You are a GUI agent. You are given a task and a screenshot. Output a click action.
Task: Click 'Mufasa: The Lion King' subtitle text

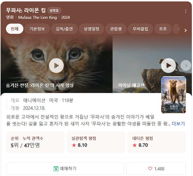38,17
